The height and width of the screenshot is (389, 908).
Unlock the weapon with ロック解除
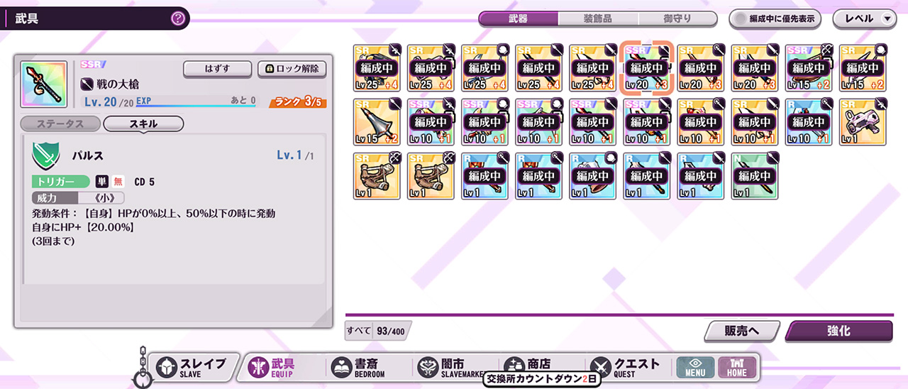tap(292, 69)
